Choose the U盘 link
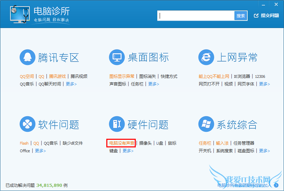This screenshot has width=284, height=191. coord(160,143)
